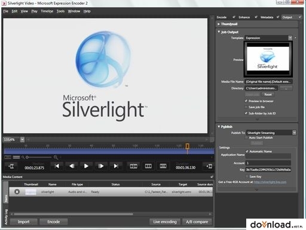Click the first timeline view icon
The image size is (306, 230).
[8, 157]
